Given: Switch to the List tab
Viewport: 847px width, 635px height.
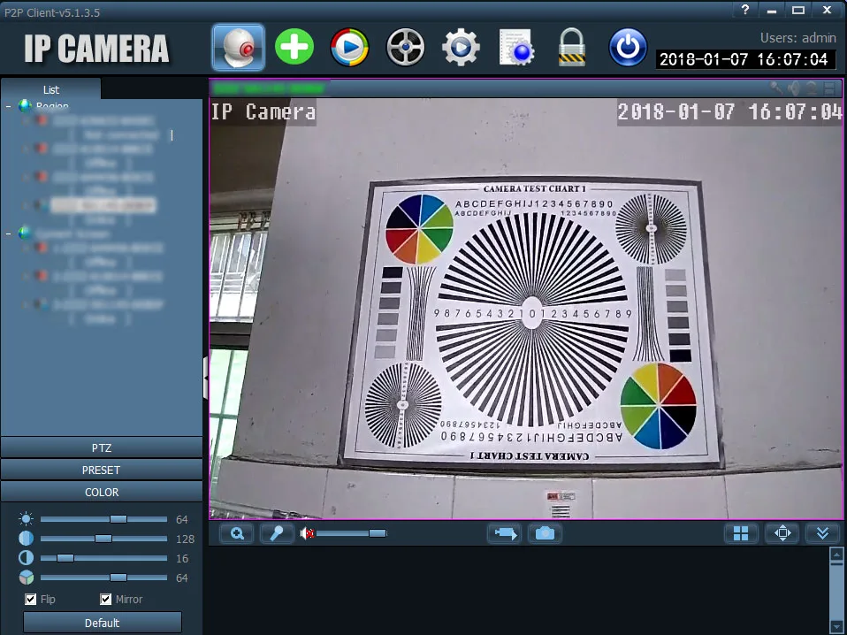Looking at the screenshot, I should pyautogui.click(x=51, y=89).
